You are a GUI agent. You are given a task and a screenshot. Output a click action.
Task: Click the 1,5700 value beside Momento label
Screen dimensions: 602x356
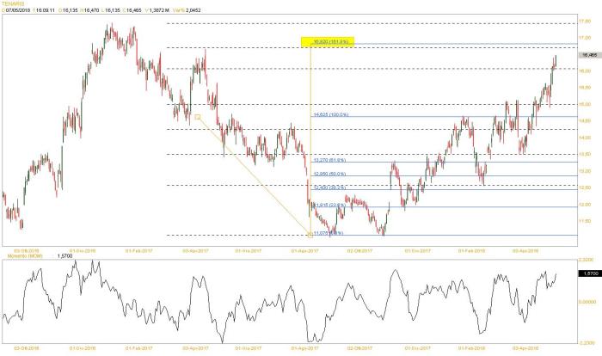[x=64, y=255]
